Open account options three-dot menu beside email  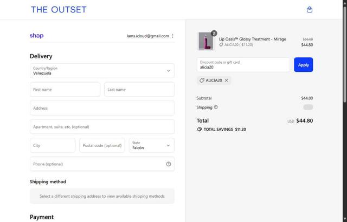[x=172, y=36]
